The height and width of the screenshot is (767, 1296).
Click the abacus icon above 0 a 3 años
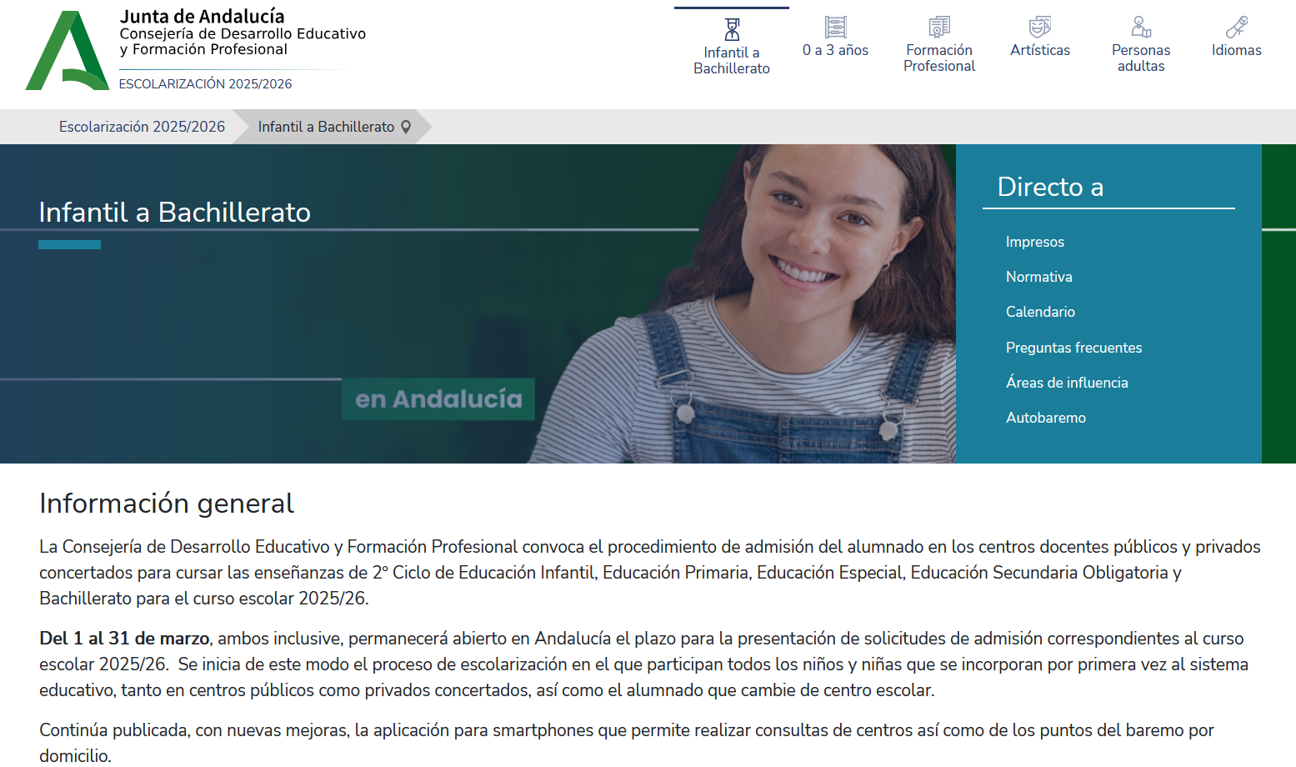click(835, 27)
